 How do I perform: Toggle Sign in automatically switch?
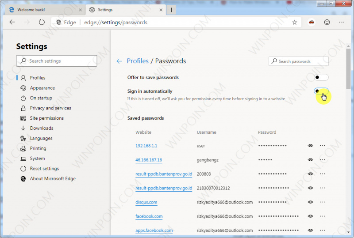click(x=321, y=91)
